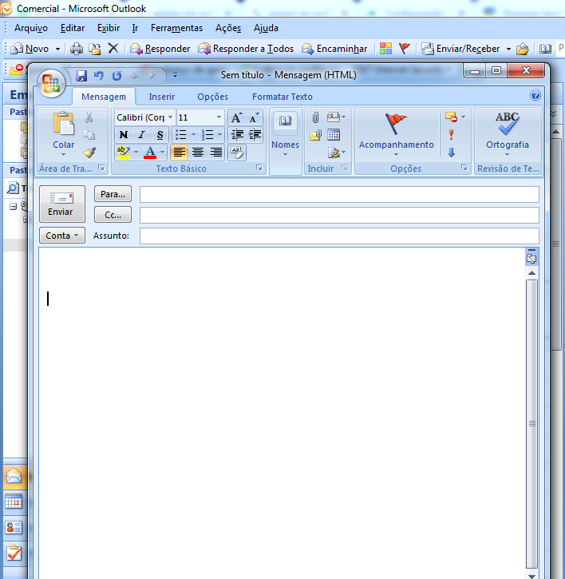Click the scissors Cut icon
The image size is (565, 579).
pos(89,117)
